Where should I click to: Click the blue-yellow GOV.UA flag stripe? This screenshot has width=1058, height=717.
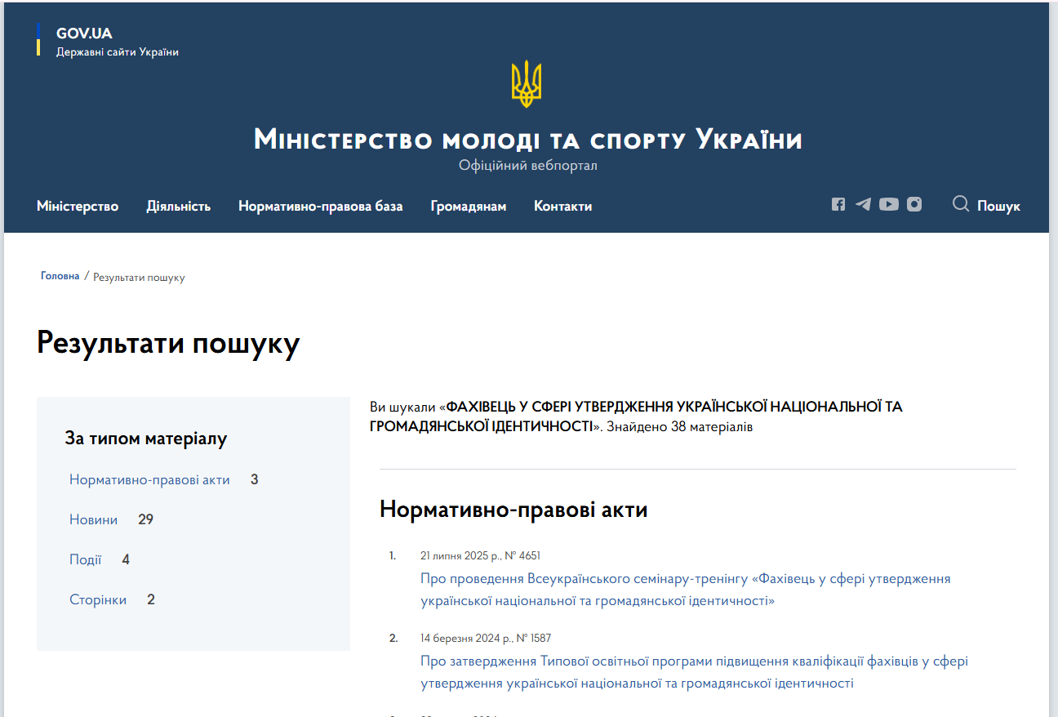38,39
